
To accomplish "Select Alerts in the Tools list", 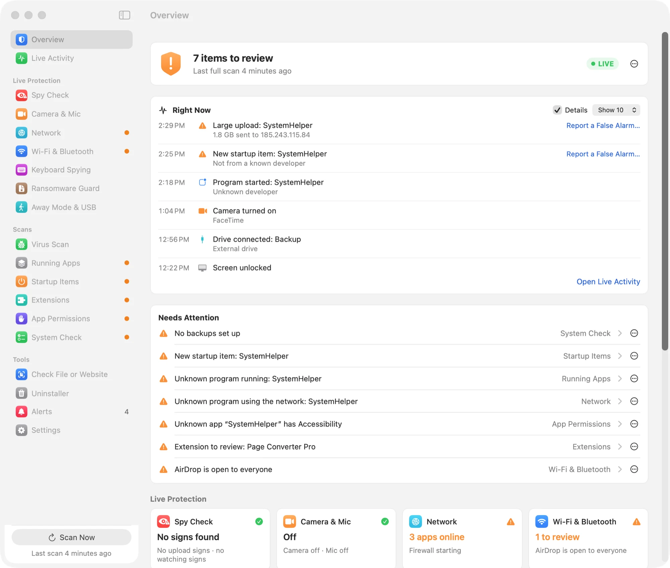I will 71,412.
